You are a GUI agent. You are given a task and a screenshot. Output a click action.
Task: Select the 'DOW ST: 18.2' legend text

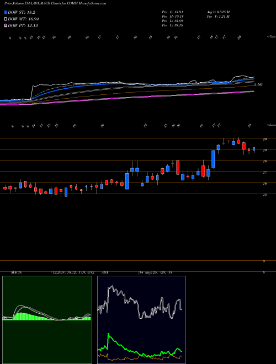click(22, 13)
